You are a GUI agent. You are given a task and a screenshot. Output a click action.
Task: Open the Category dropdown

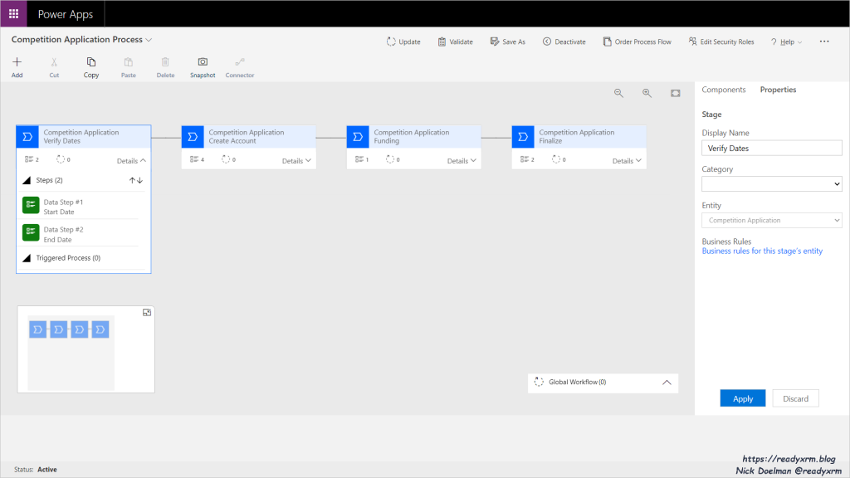[x=771, y=184]
